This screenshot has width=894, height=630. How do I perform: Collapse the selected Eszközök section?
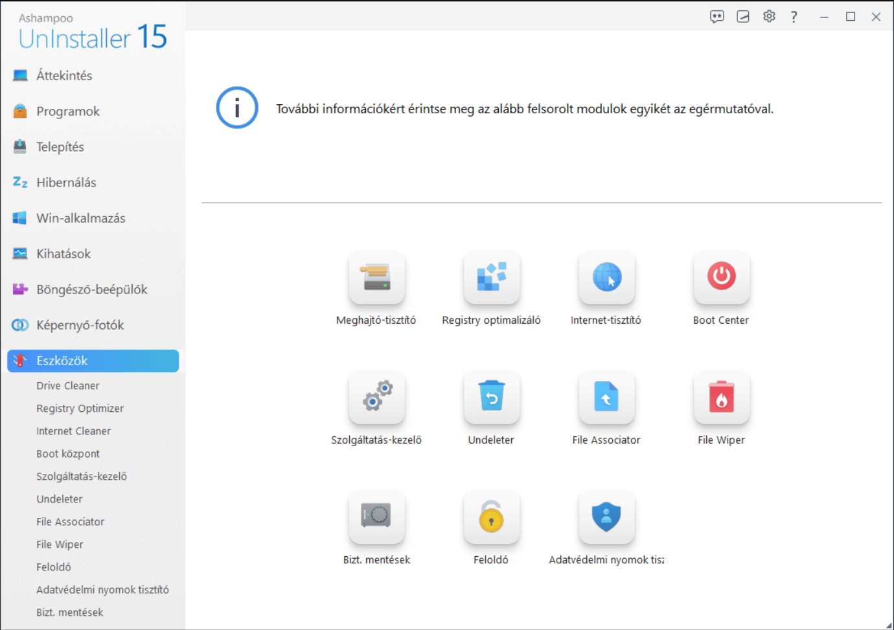tap(93, 361)
